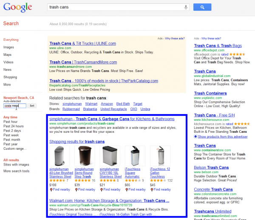This screenshot has height=220, width=255.
Task: Open Belson Trash Cans ad
Action: point(211,168)
